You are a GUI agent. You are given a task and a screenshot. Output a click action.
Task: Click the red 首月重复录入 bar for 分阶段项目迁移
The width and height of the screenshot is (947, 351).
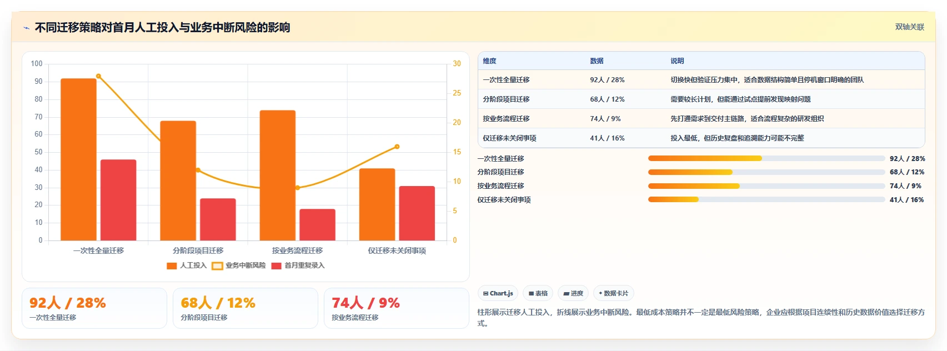[218, 219]
